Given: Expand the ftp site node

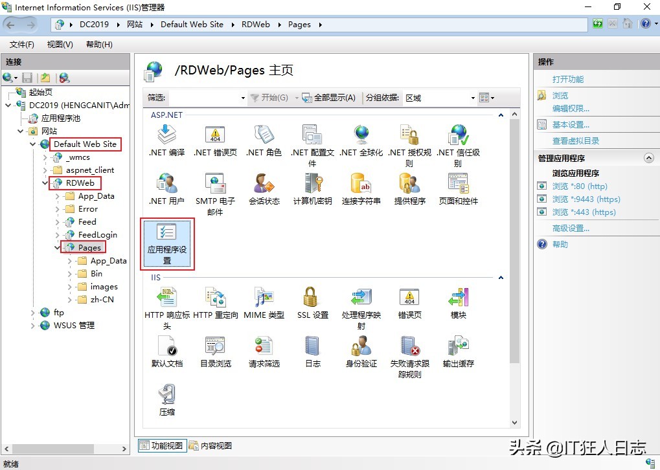Looking at the screenshot, I should pyautogui.click(x=32, y=313).
